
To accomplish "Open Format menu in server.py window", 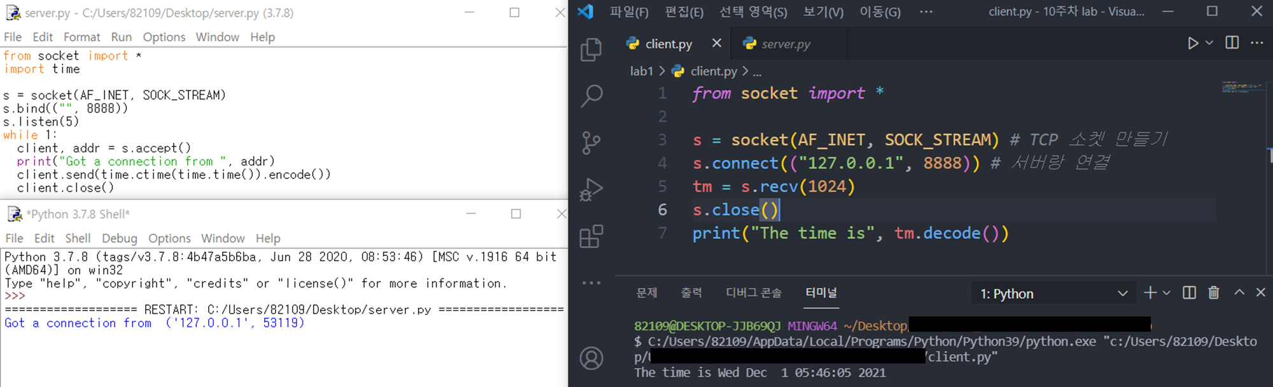I will click(x=81, y=37).
